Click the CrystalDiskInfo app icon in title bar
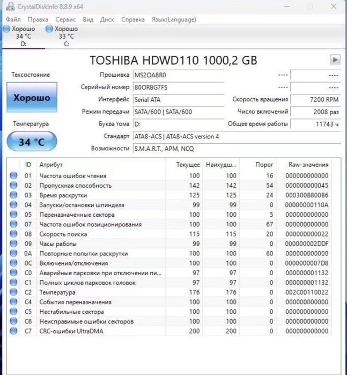The width and height of the screenshot is (347, 375). point(10,6)
